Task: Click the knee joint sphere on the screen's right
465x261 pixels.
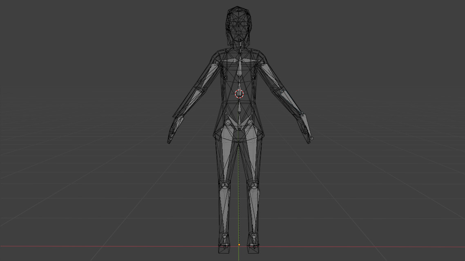Action: click(254, 186)
